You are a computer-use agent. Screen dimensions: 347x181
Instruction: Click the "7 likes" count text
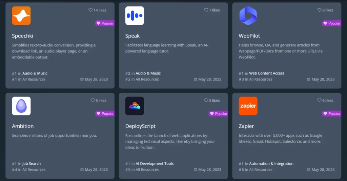point(215,10)
